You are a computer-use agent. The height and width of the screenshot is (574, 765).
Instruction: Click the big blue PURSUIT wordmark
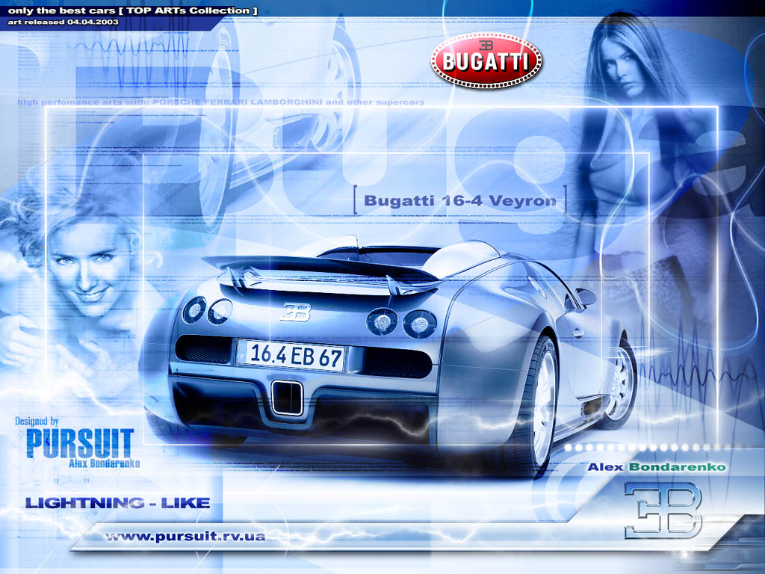pos(80,443)
